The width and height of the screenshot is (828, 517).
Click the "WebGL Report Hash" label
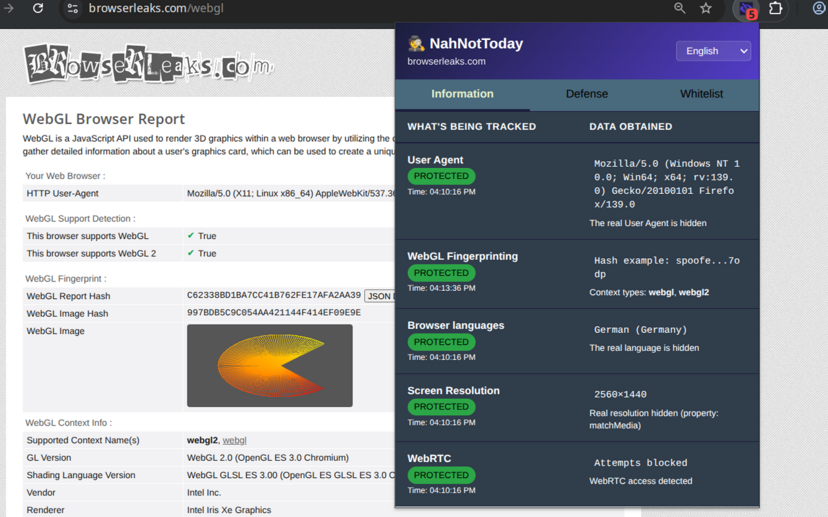pos(69,296)
